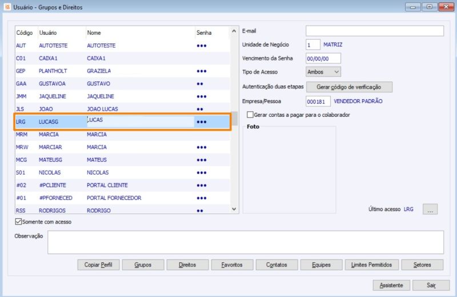The height and width of the screenshot is (297, 457).
Task: Open the Tipo de Acesso dropdown
Action: tap(323, 72)
